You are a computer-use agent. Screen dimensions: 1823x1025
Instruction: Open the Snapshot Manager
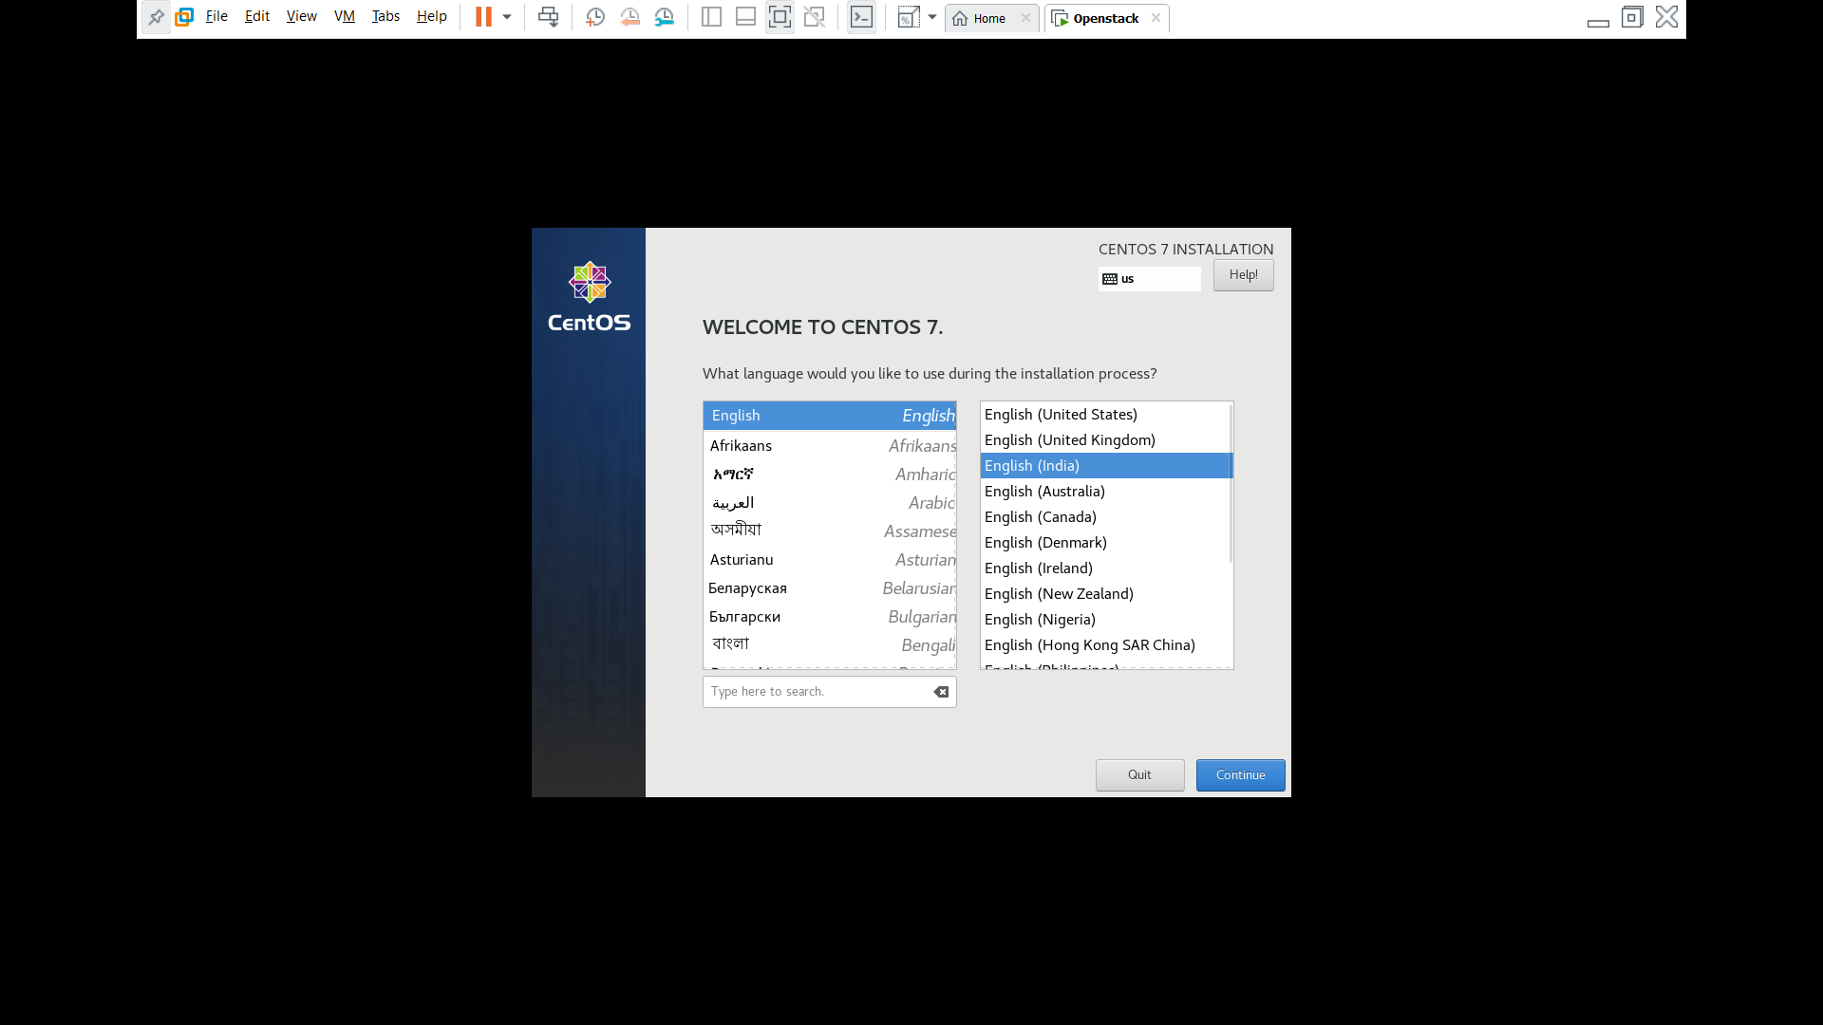pyautogui.click(x=665, y=16)
